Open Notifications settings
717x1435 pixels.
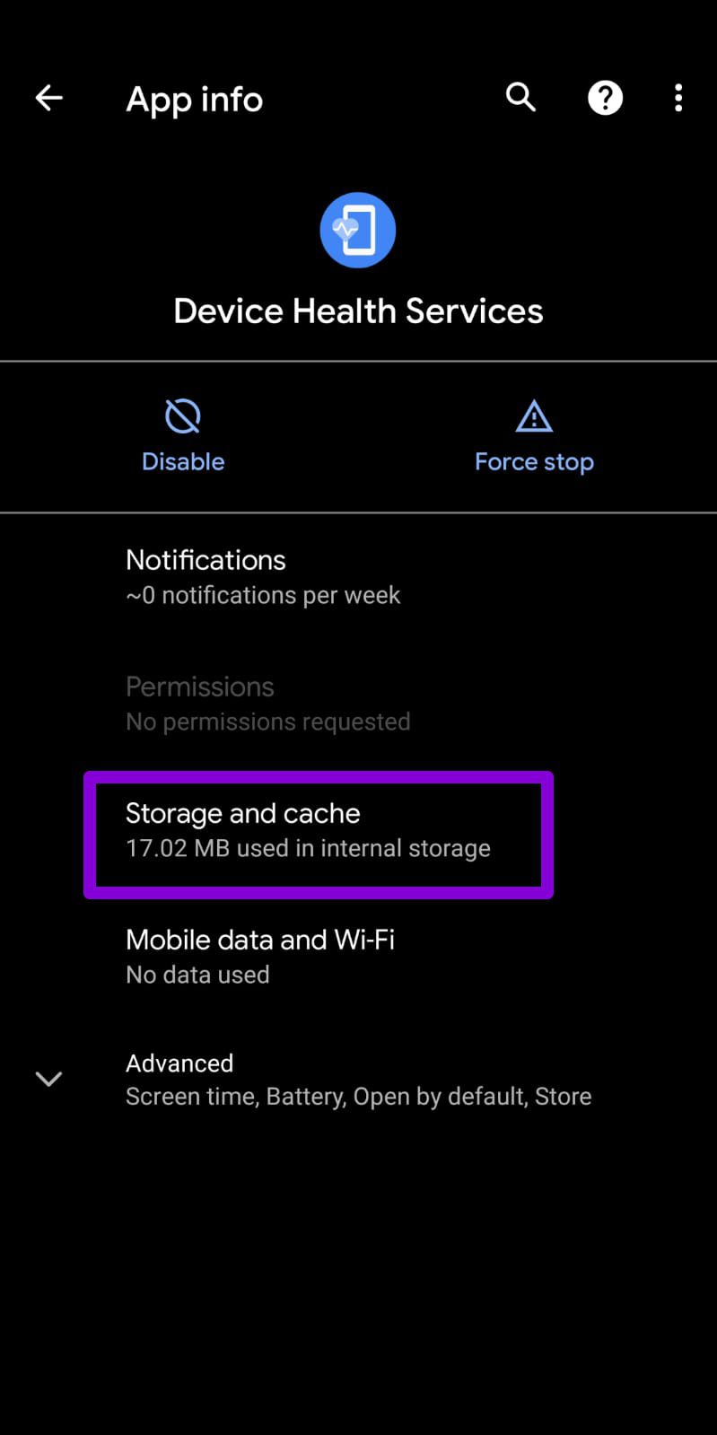(x=205, y=560)
